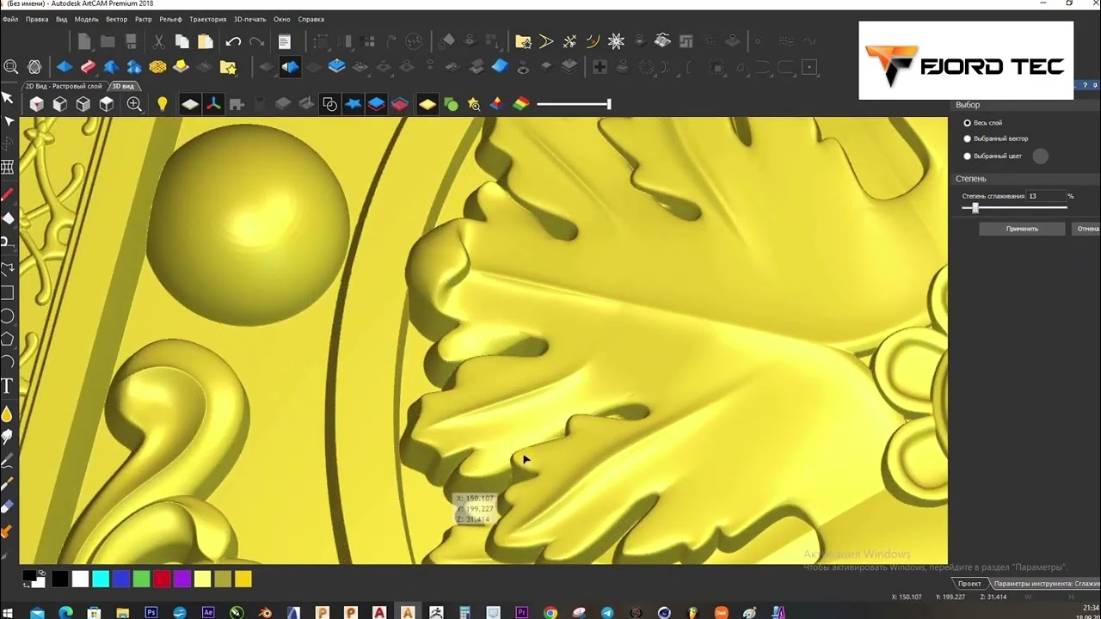
Task: Click the black plus icon in relief toolbar
Action: click(600, 67)
